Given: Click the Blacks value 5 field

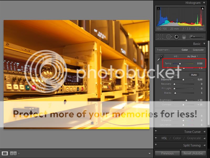Looking at the screenshot, I should (202, 93).
